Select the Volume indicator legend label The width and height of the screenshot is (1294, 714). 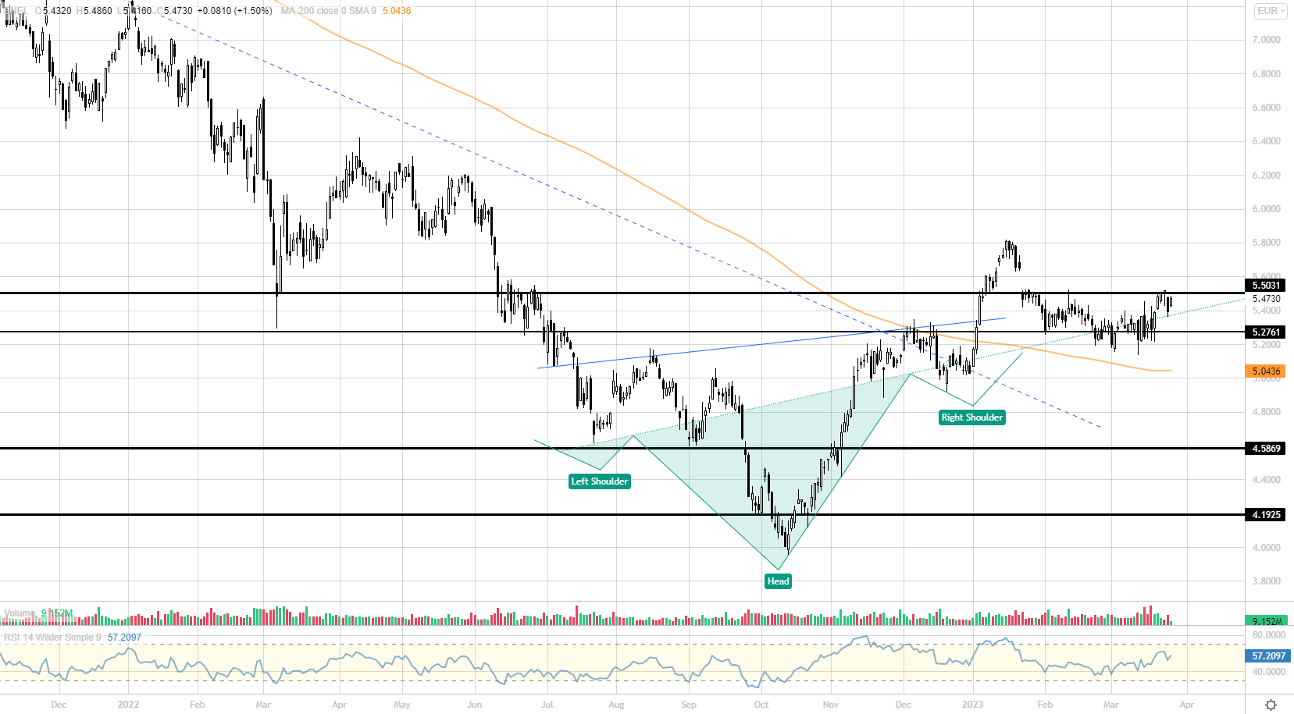point(20,613)
